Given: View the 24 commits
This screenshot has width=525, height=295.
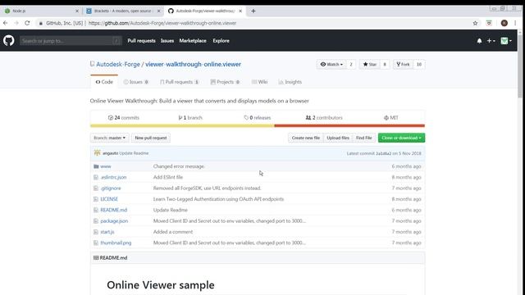Looking at the screenshot, I should point(124,118).
